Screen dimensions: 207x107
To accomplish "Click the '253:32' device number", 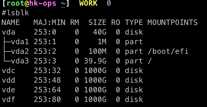I will tap(47, 70).
